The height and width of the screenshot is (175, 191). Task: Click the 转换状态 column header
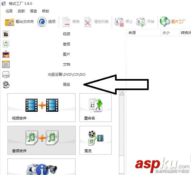(x=185, y=33)
